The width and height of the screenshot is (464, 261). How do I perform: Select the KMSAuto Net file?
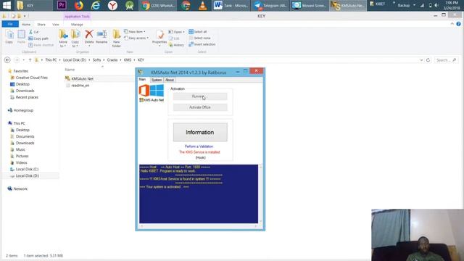[82, 79]
